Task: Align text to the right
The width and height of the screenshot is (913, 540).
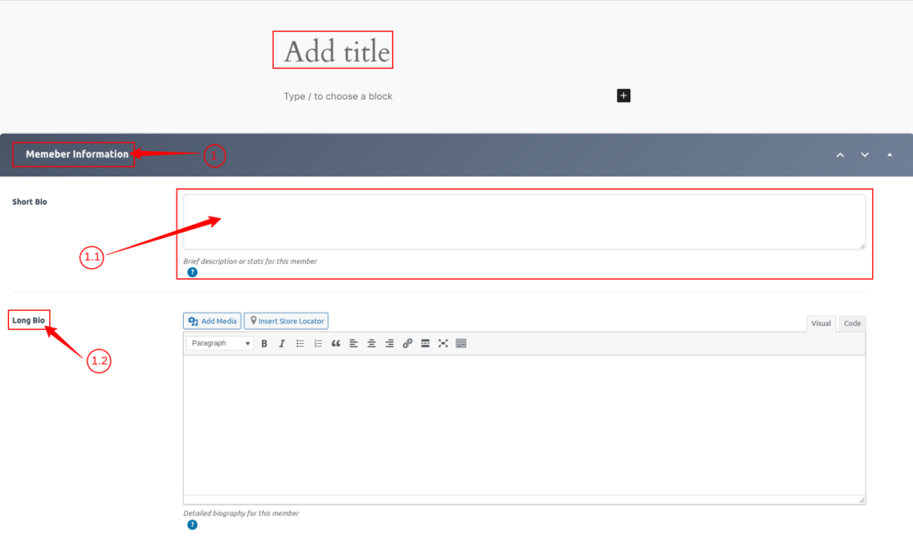Action: (x=390, y=343)
